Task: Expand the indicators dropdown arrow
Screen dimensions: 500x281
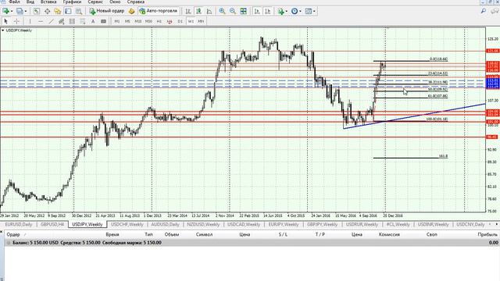Action: 286,11
